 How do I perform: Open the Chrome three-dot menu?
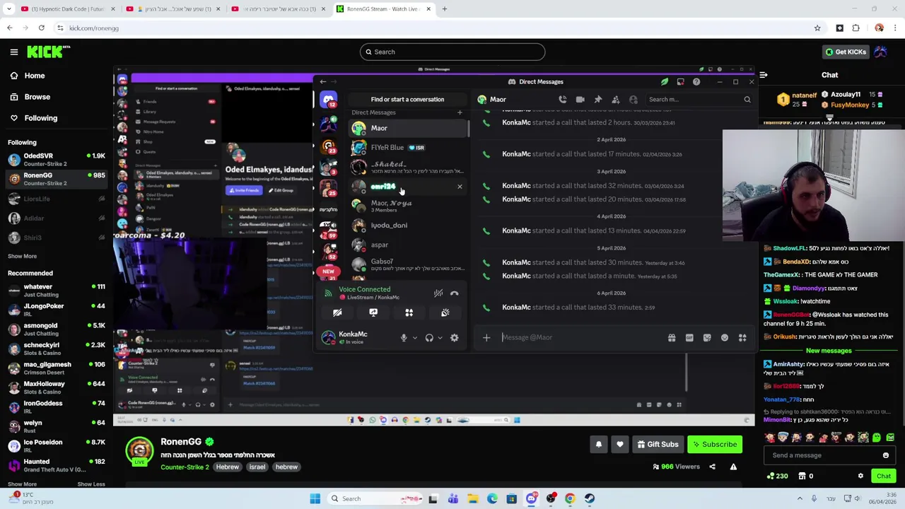click(895, 28)
